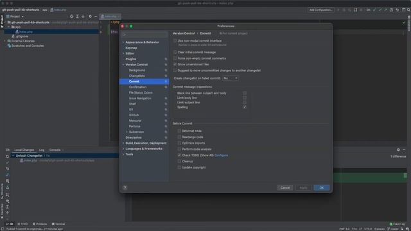411x231 pixels.
Task: Select the Local Changes tab
Action: point(24,150)
